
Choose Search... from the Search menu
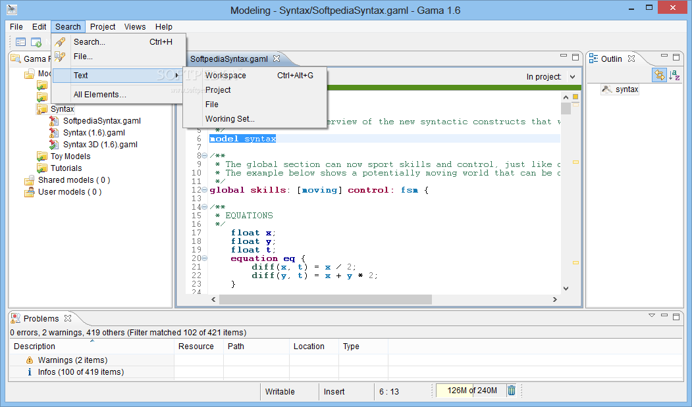click(119, 42)
